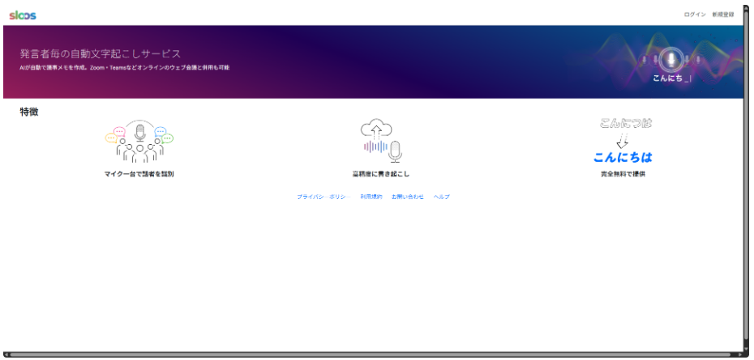Viewport: 754px width, 360px height.
Task: Open the 新規登録 sign-up link
Action: pos(722,15)
